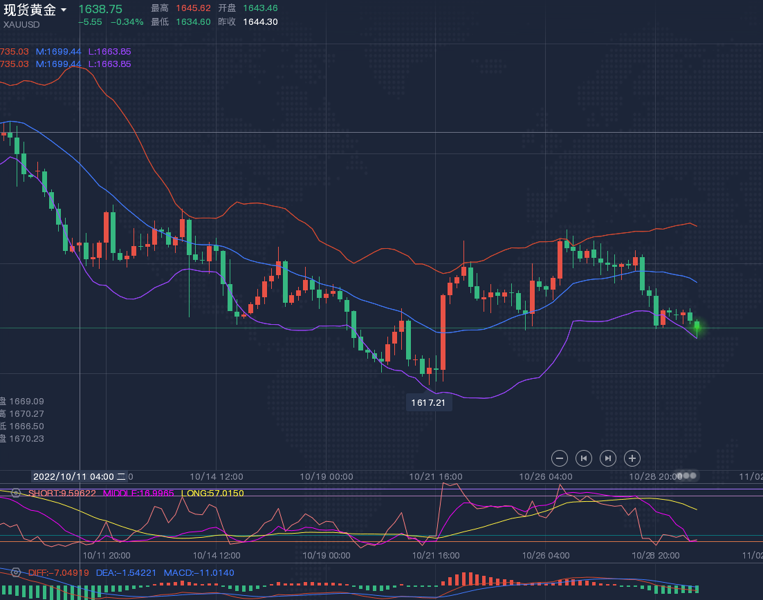This screenshot has width=763, height=600.
Task: Jump to the earliest candles with skip-back icon
Action: tap(584, 458)
